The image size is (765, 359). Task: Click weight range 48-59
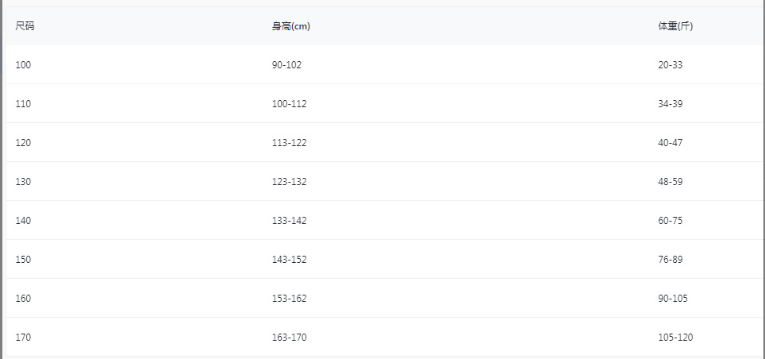point(670,182)
